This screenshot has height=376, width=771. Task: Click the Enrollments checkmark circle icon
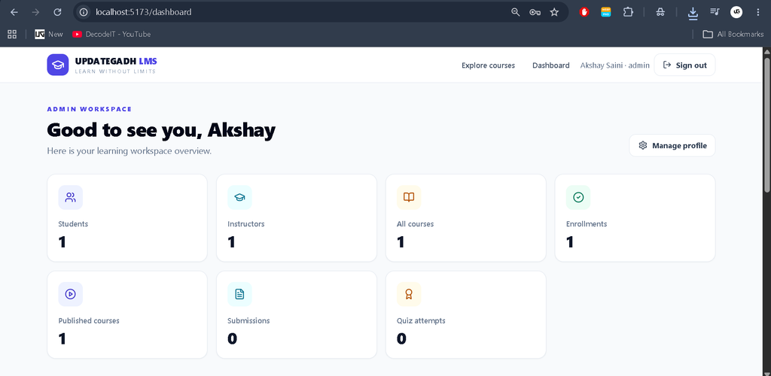tap(578, 197)
